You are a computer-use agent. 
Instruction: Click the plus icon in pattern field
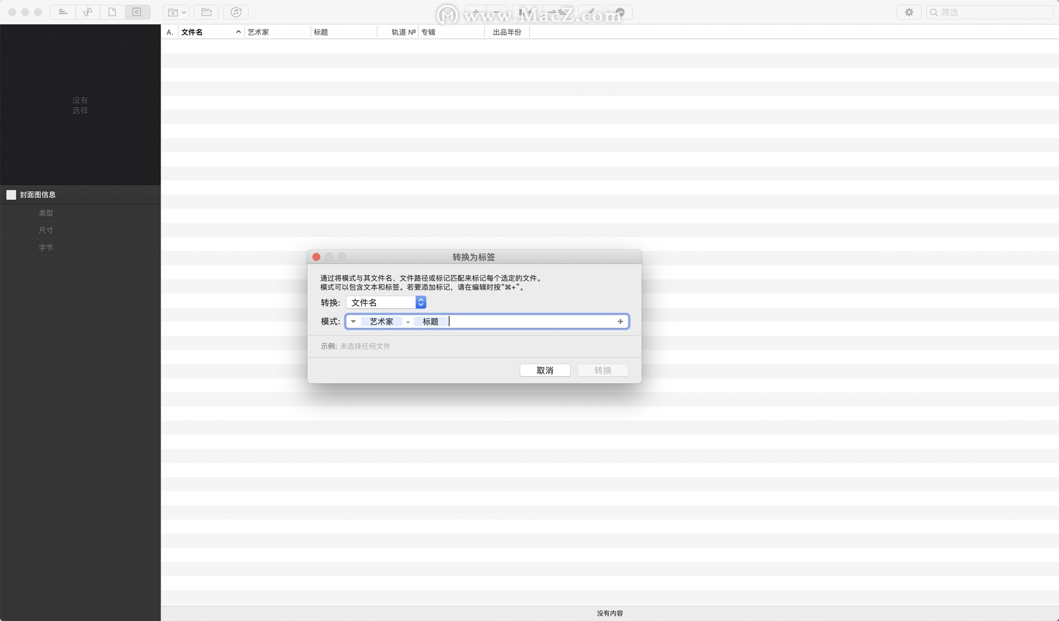[x=620, y=321]
